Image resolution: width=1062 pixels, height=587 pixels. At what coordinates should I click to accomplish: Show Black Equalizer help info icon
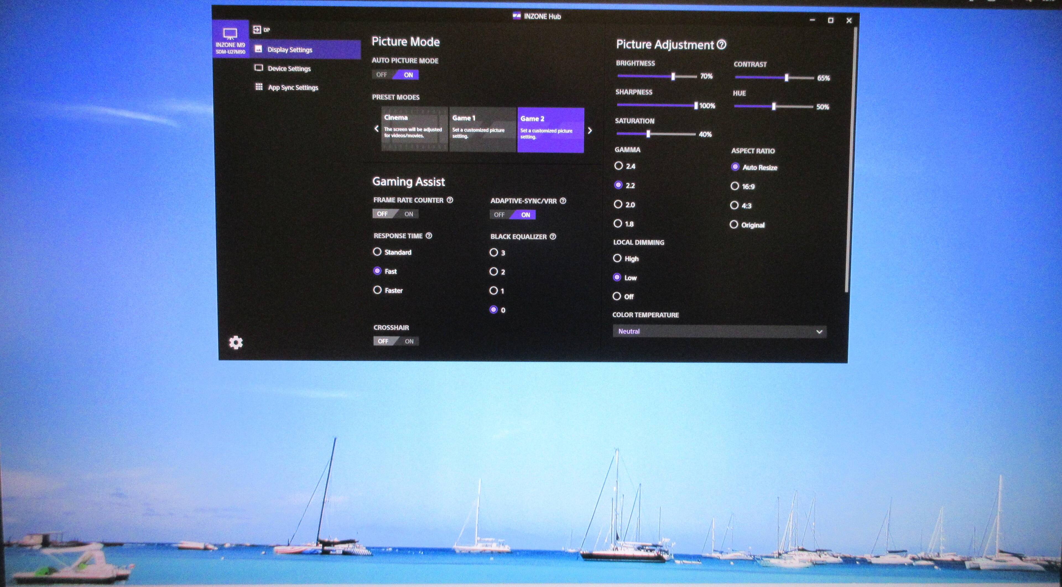pos(553,237)
